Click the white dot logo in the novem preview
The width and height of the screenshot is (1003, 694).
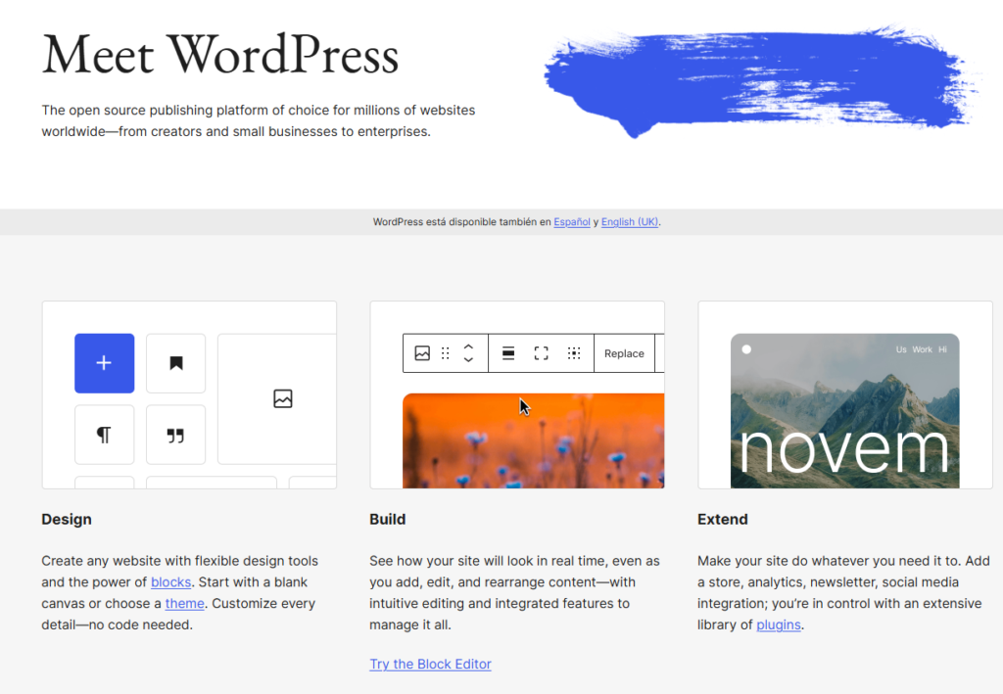746,349
